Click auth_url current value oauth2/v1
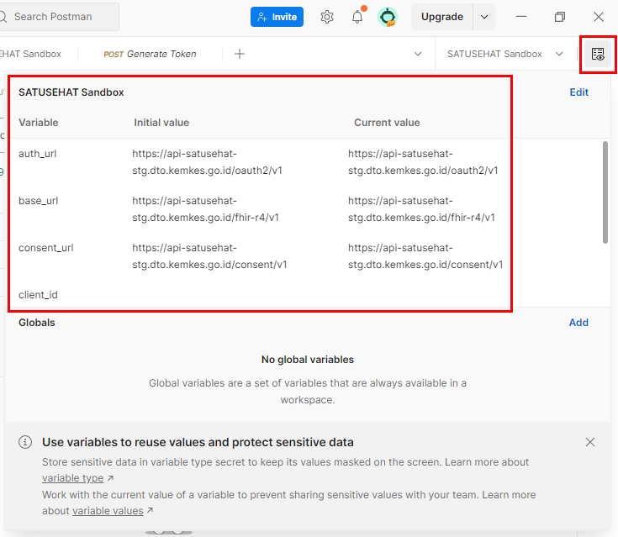The height and width of the screenshot is (537, 618). [423, 162]
